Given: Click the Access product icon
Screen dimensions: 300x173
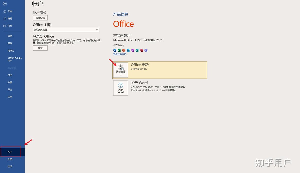Looking at the screenshot, I should pyautogui.click(x=141, y=50).
